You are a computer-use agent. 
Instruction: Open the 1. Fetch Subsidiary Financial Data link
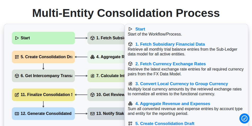170,44
